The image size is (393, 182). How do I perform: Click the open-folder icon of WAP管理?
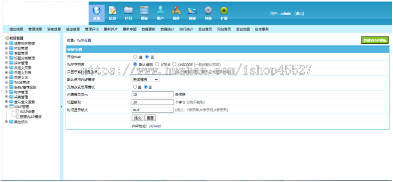(11, 107)
